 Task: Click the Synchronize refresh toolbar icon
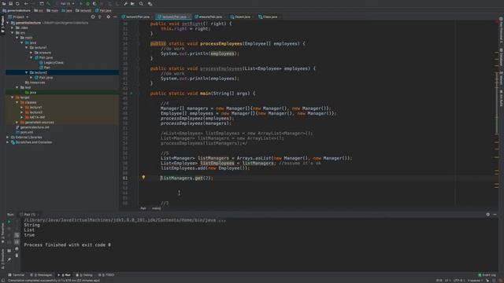[17, 3]
